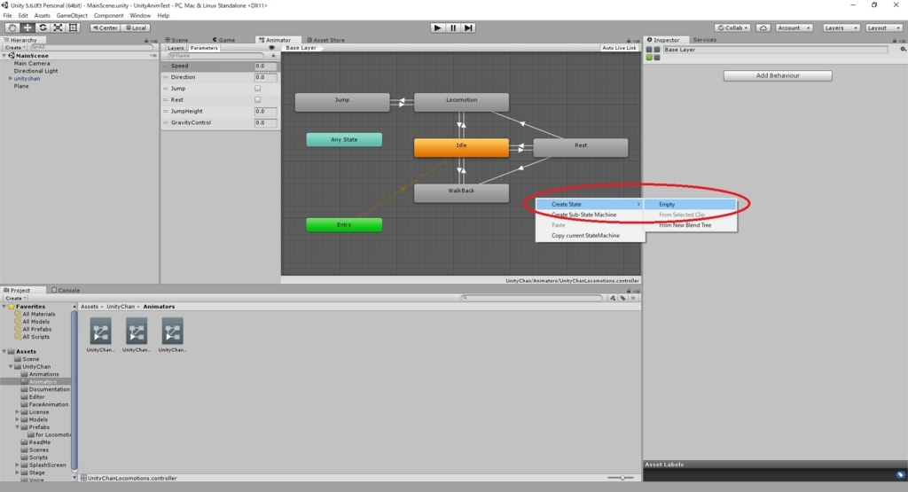Click the JumpHeight value field
This screenshot has width=908, height=492.
pos(265,111)
